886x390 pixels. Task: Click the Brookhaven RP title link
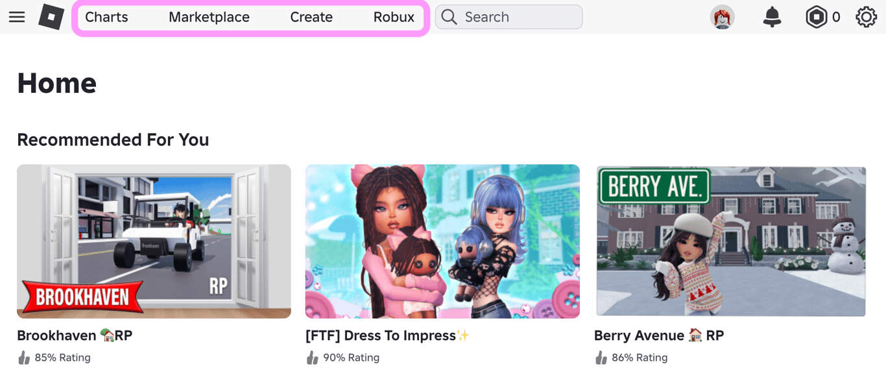75,335
